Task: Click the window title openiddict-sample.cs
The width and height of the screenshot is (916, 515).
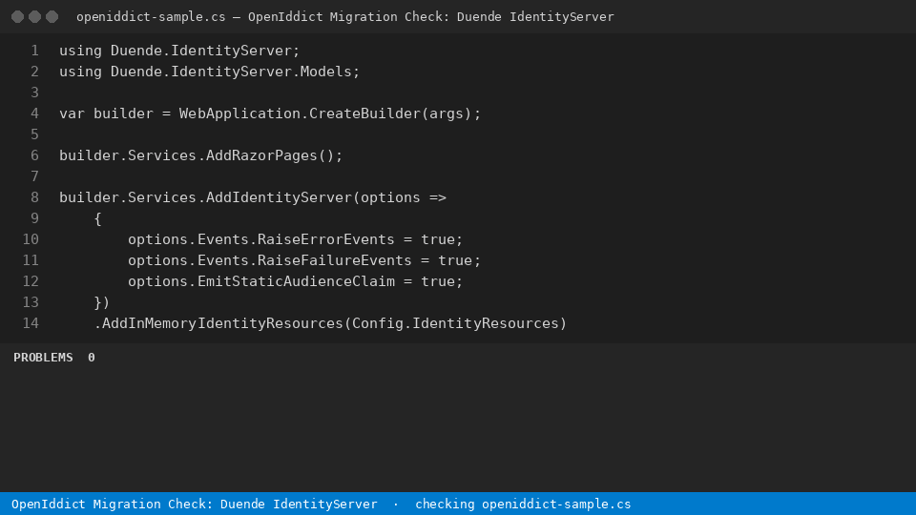Action: click(151, 17)
